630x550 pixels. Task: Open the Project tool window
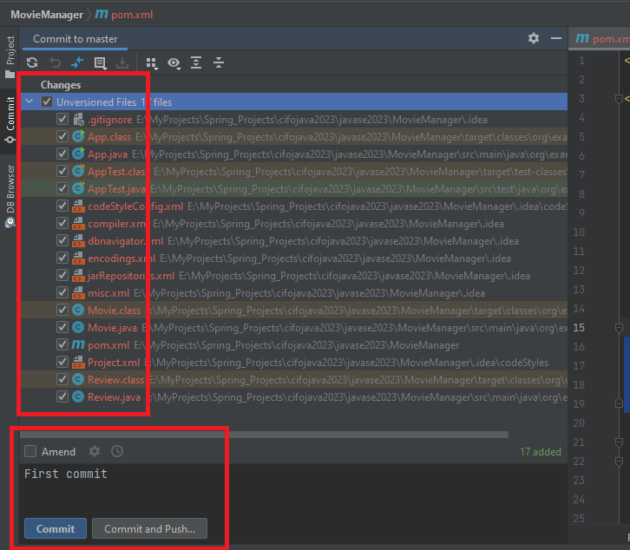[10, 57]
